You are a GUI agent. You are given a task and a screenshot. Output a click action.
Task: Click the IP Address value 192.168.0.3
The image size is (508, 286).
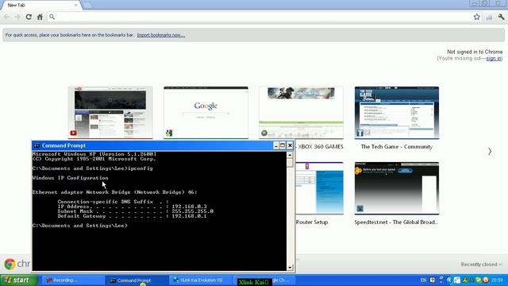click(x=189, y=207)
